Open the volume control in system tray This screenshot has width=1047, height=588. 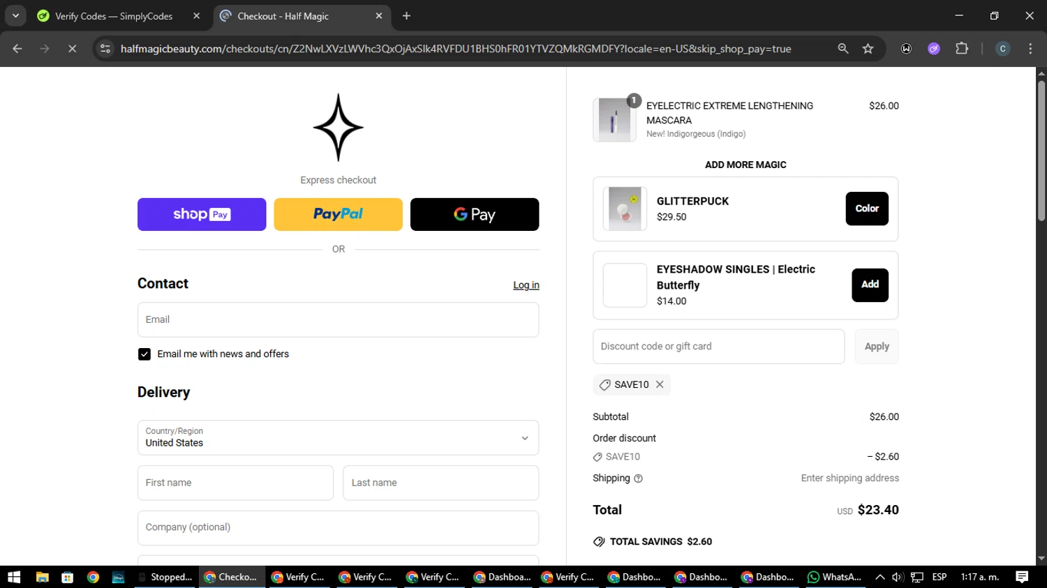[898, 577]
